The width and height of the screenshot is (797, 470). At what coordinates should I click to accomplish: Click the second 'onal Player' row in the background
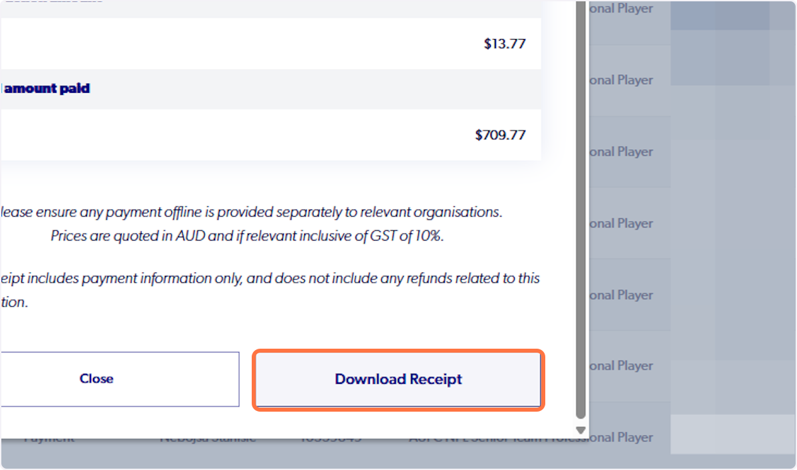tap(625, 80)
